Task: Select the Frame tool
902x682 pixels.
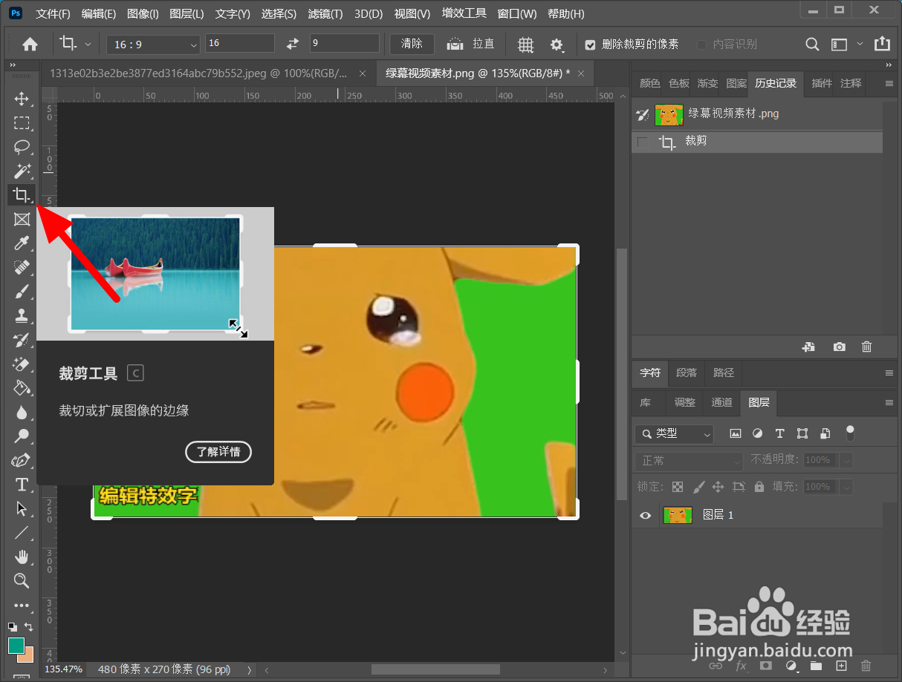Action: point(22,219)
